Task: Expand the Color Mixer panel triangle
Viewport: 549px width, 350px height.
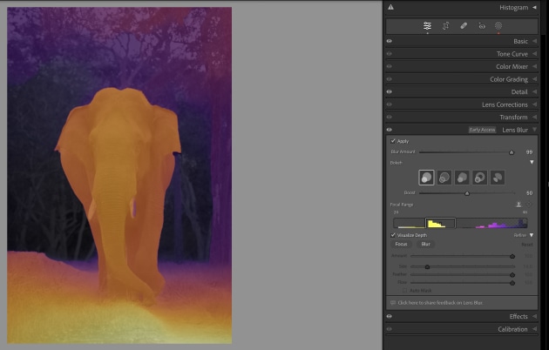Action: (x=534, y=66)
